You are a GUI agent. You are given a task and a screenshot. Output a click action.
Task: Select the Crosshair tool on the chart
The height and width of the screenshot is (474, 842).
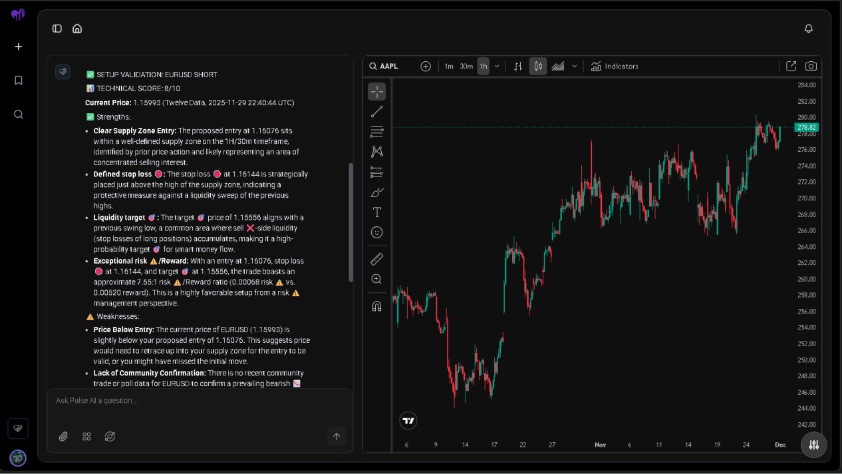(376, 91)
